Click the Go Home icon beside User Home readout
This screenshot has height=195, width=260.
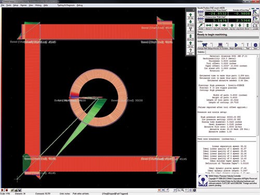pyautogui.click(x=255, y=13)
